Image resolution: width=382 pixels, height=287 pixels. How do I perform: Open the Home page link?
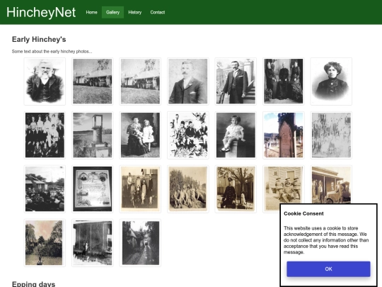click(x=91, y=12)
